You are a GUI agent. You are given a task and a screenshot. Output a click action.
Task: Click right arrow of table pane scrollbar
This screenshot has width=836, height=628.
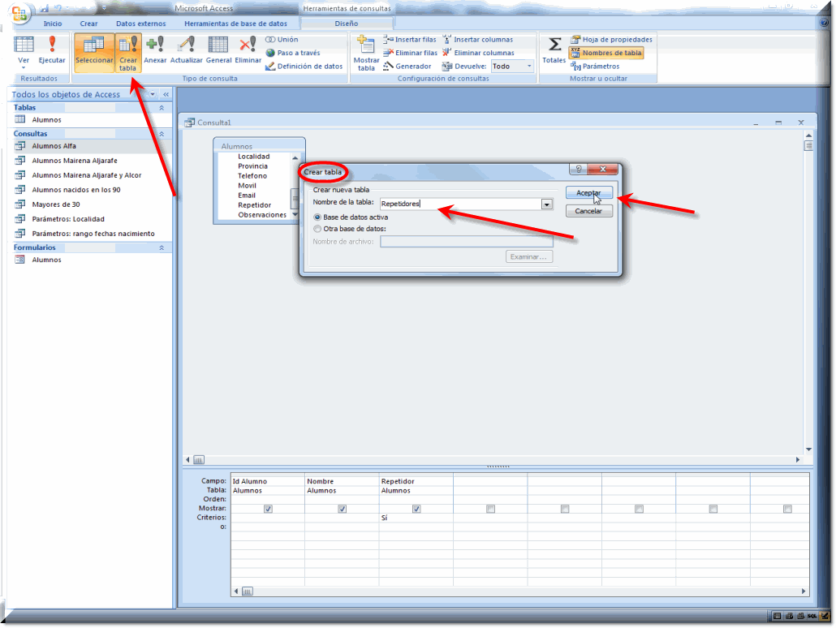(x=798, y=459)
